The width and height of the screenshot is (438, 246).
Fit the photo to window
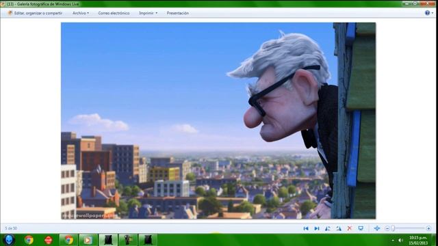[377, 228]
